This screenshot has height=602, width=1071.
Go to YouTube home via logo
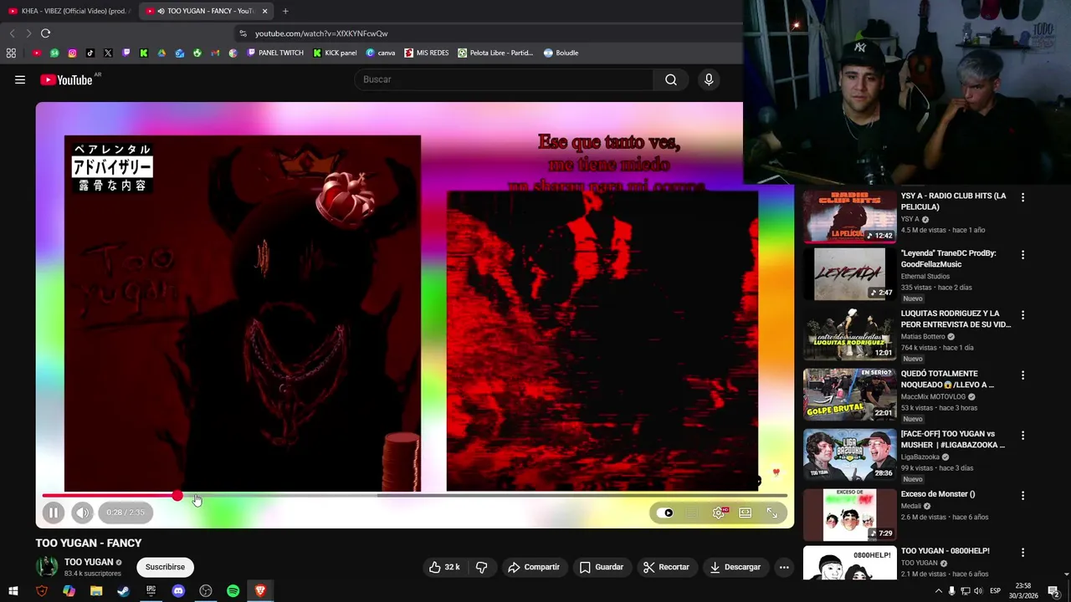(66, 79)
